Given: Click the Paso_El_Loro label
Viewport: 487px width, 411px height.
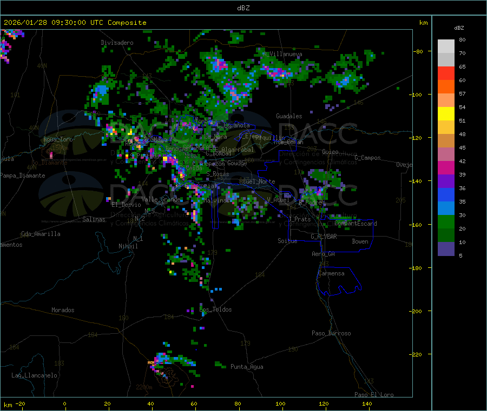Looking at the screenshot, I should [374, 395].
